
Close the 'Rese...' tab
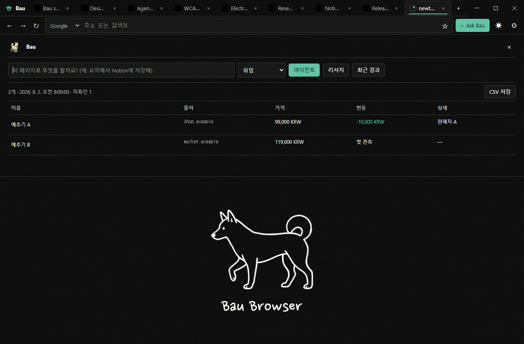(x=303, y=8)
